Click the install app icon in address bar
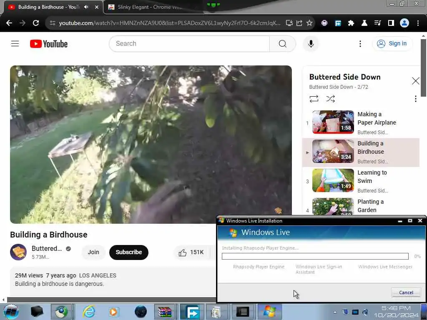 [x=289, y=23]
